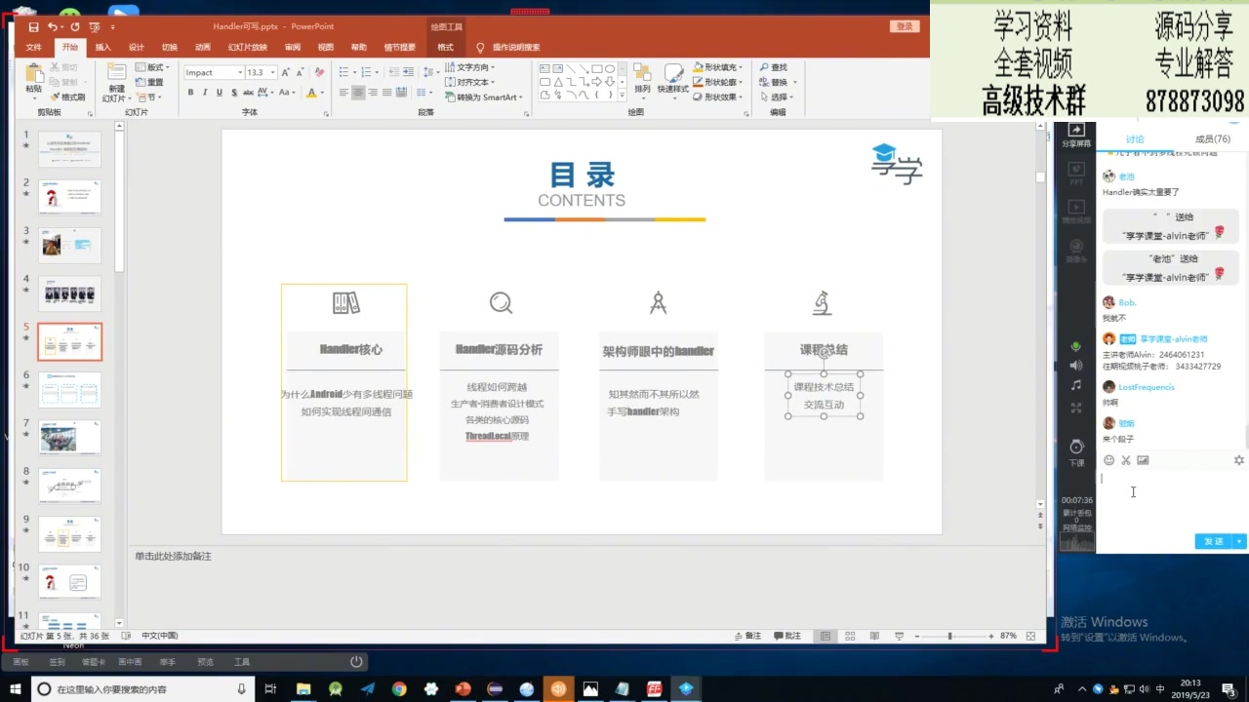Select the Format Painter tool (格式刷)

pos(68,97)
